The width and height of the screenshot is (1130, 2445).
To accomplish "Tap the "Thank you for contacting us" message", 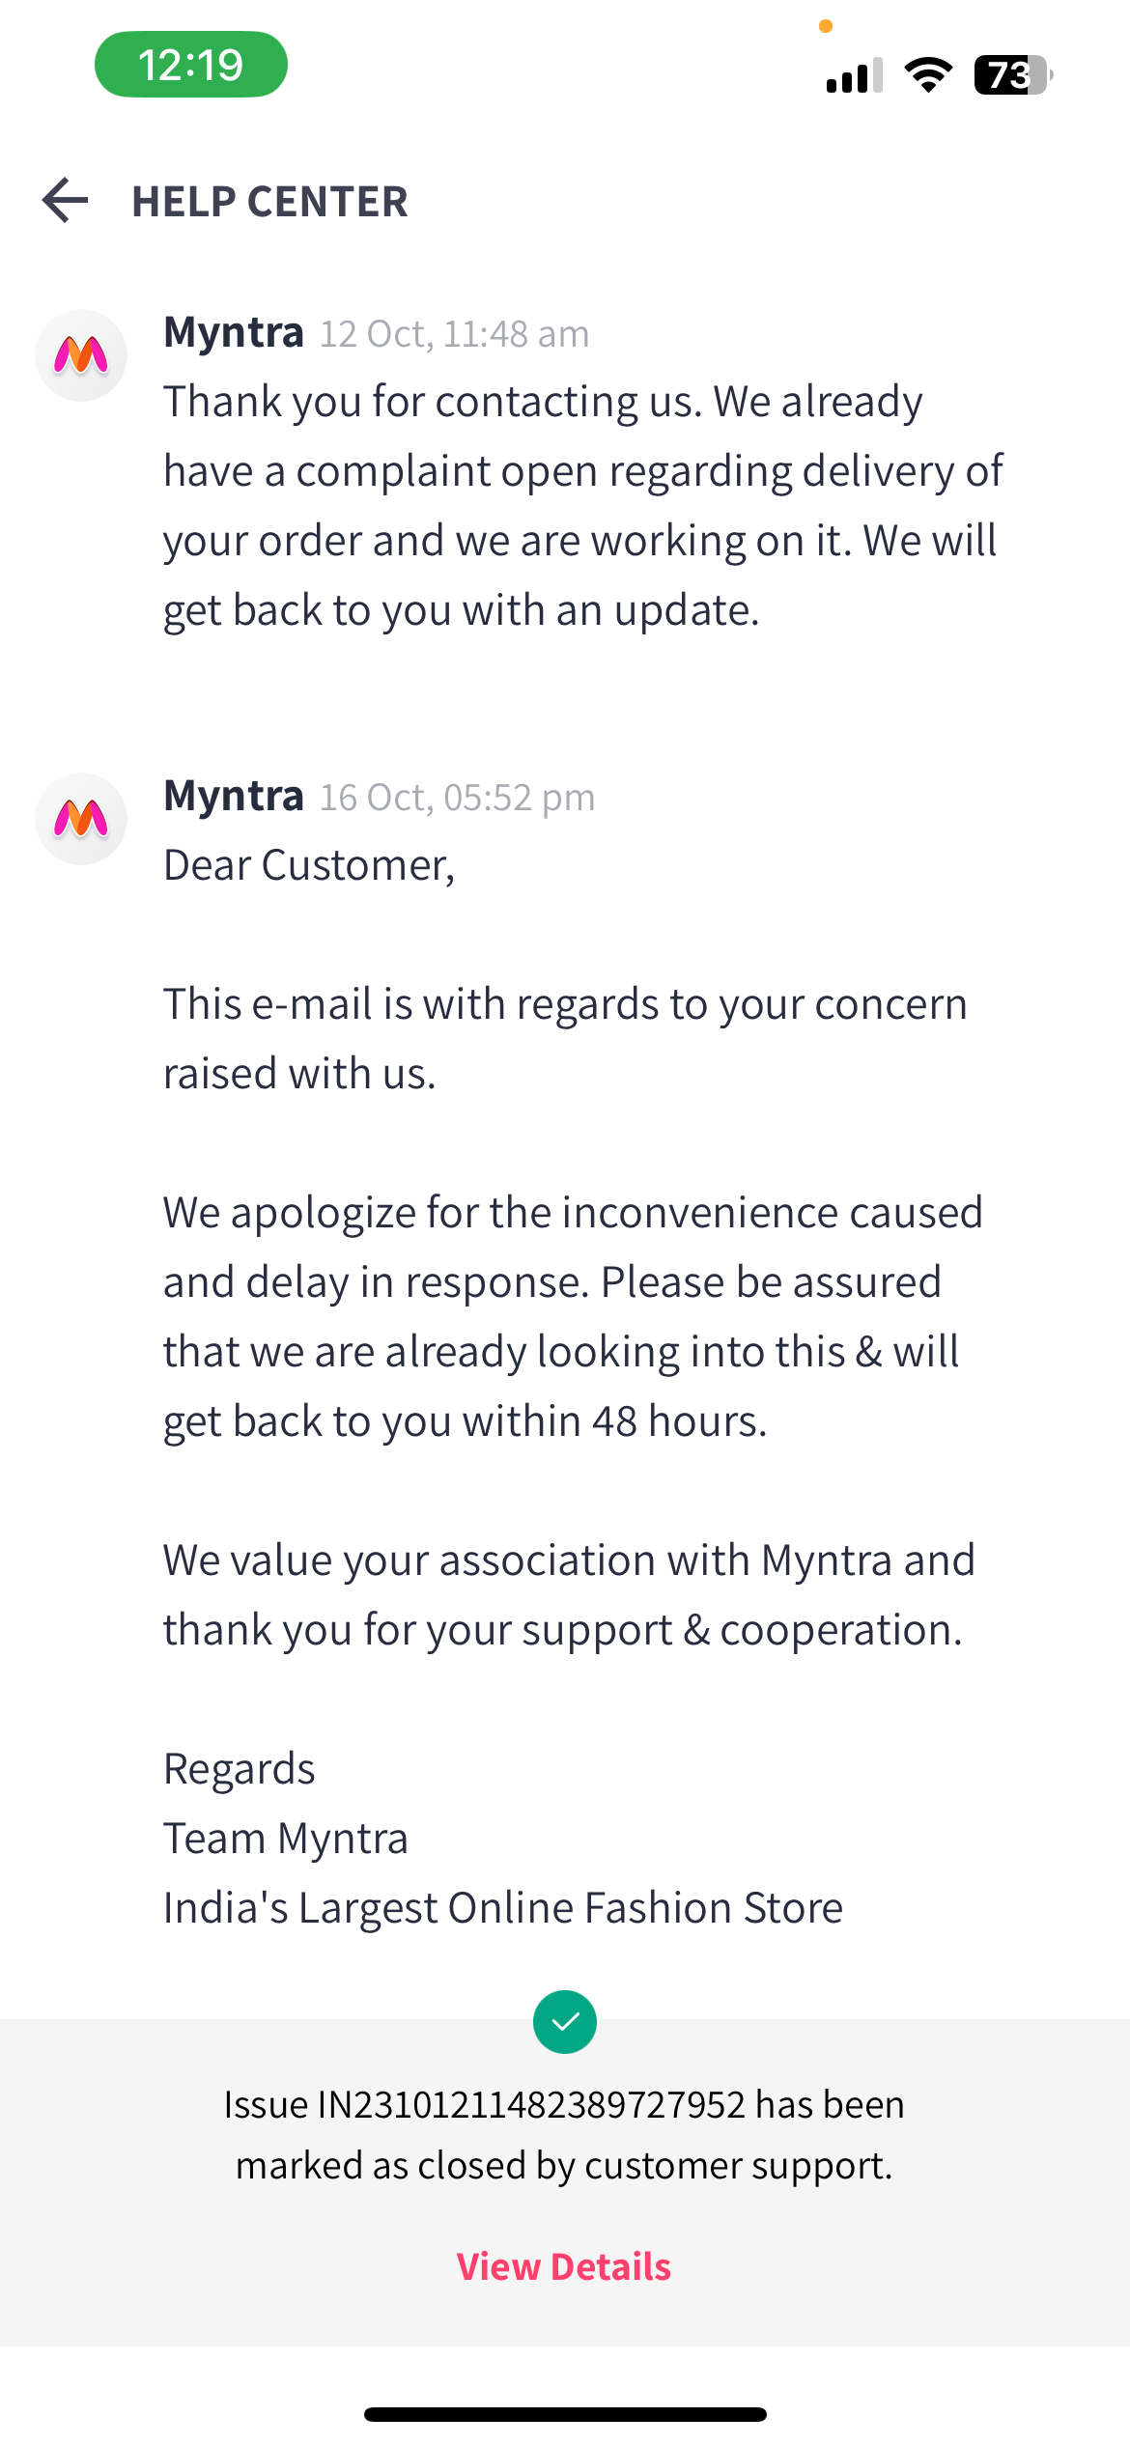I will pyautogui.click(x=582, y=505).
